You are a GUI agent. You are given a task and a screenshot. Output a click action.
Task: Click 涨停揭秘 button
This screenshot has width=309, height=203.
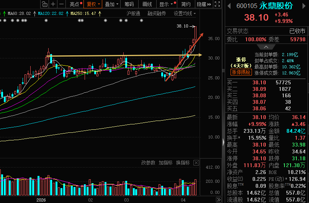(x=241, y=72)
